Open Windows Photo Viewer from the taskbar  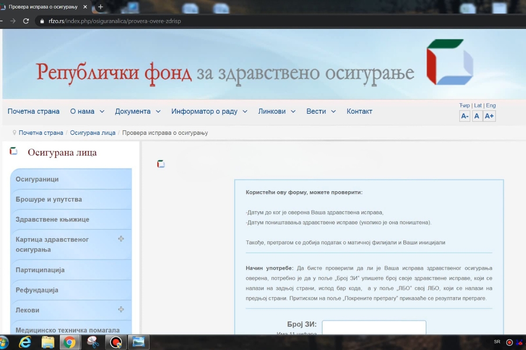click(x=139, y=342)
